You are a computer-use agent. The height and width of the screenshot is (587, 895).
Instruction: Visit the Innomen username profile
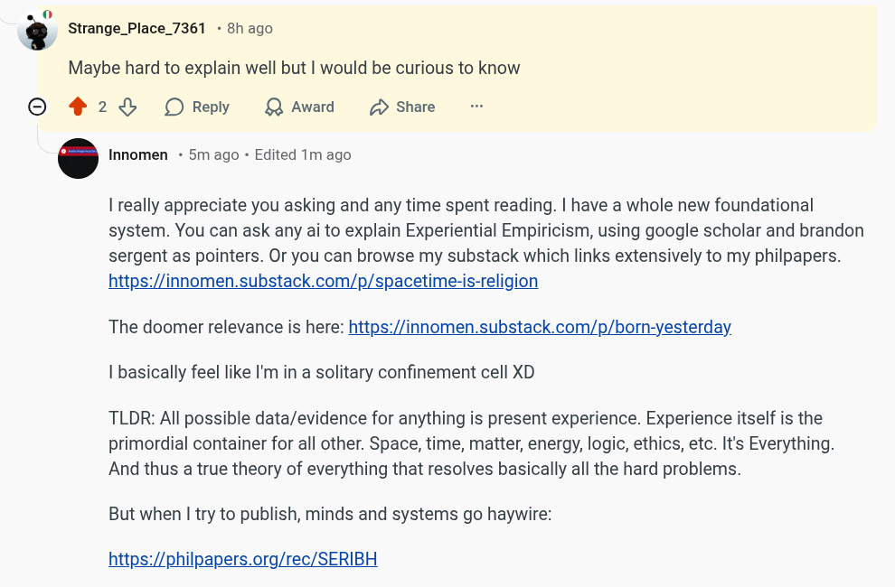[x=138, y=155]
